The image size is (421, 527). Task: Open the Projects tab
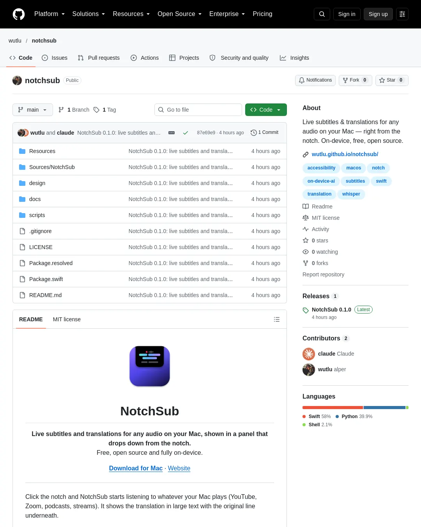(184, 58)
